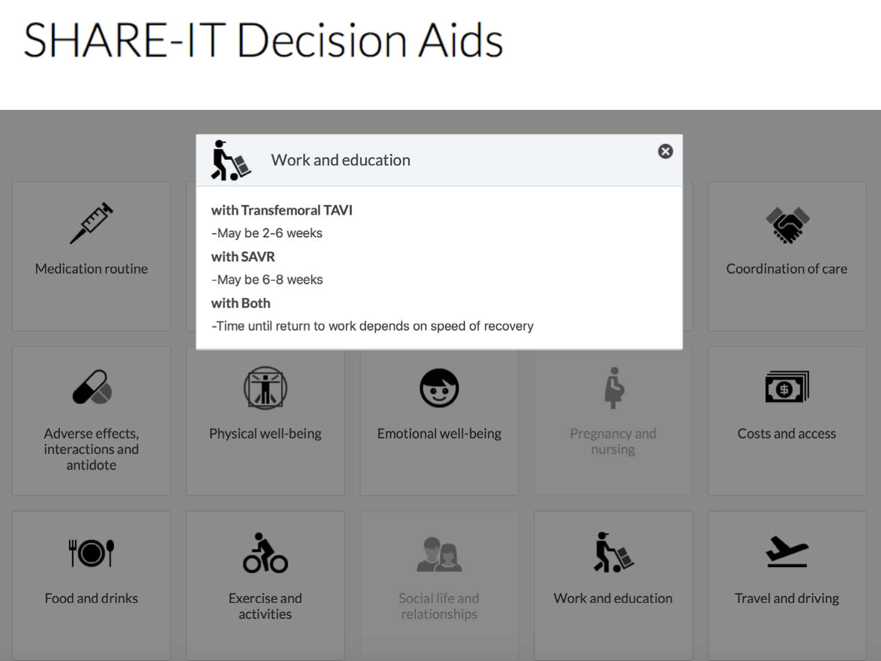Click the popup header worker trolley icon
The height and width of the screenshot is (661, 881).
(230, 160)
